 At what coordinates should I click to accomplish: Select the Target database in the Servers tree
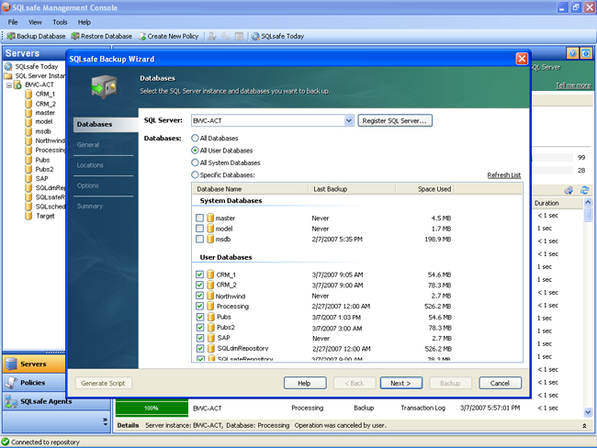[45, 216]
